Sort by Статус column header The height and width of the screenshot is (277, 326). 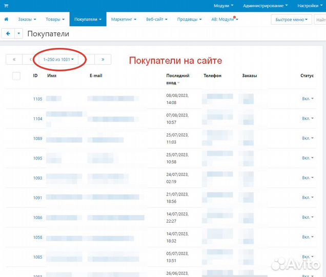pyautogui.click(x=307, y=75)
